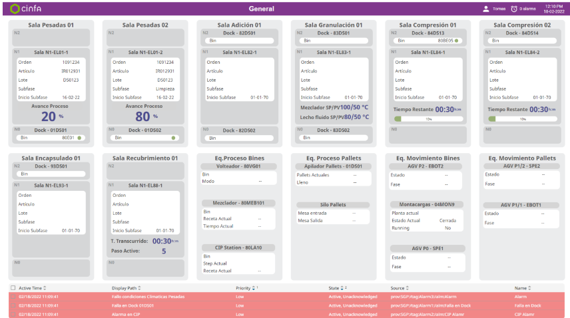The width and height of the screenshot is (570, 318).
Task: Open Eq. Movimiento Bines panel title
Action: coord(428,158)
